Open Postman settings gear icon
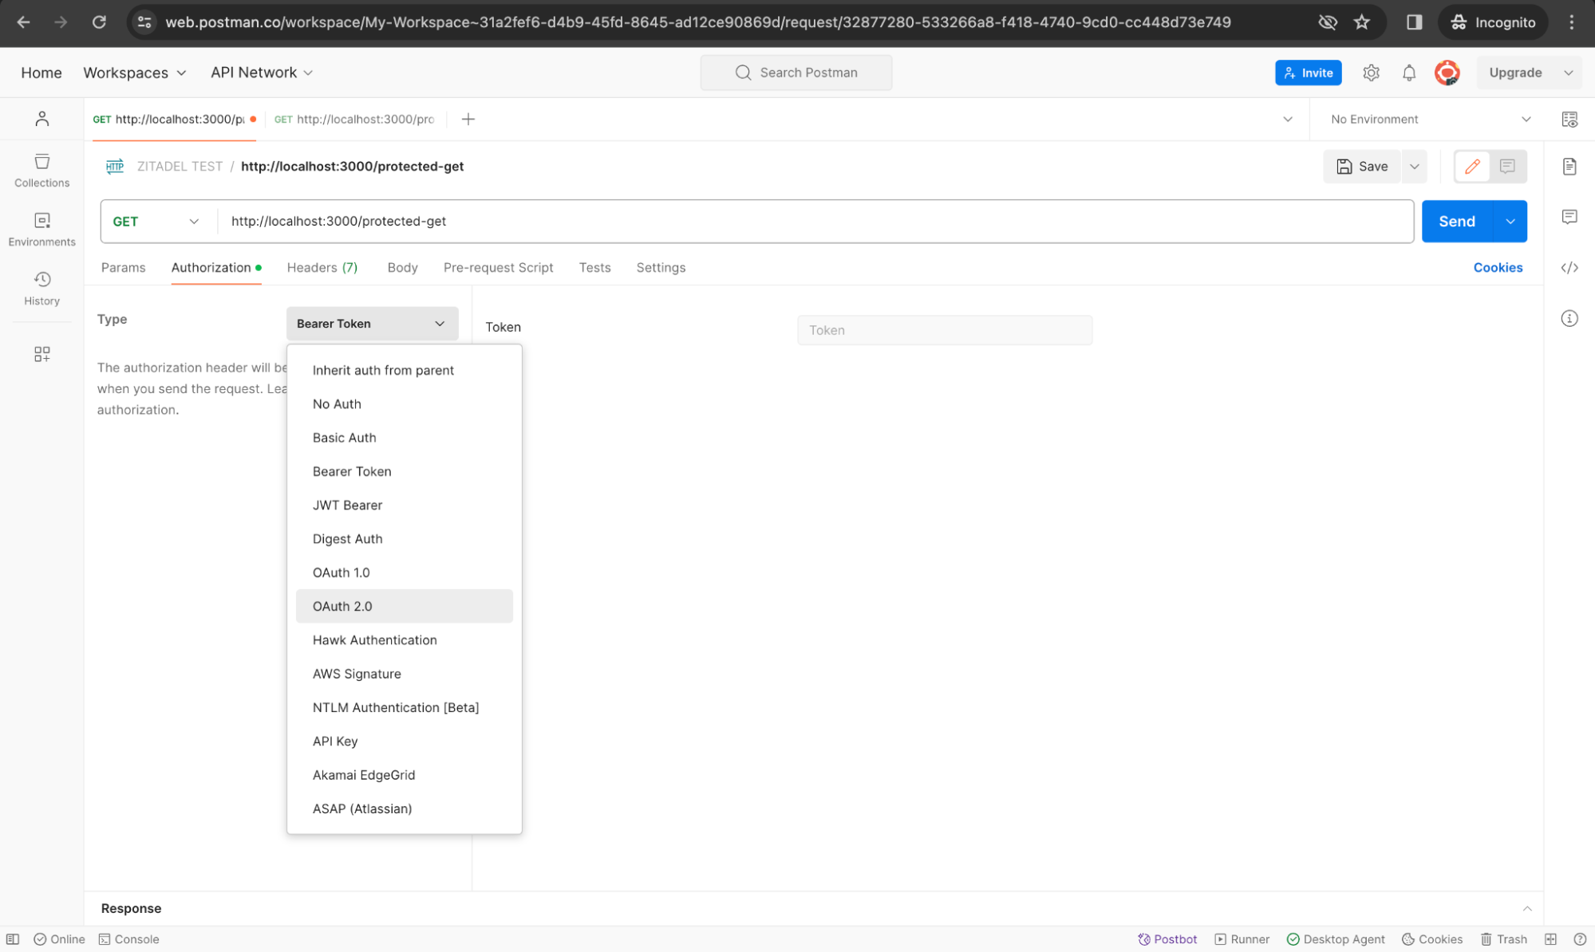Screen dimensions: 1595x952 1371,73
